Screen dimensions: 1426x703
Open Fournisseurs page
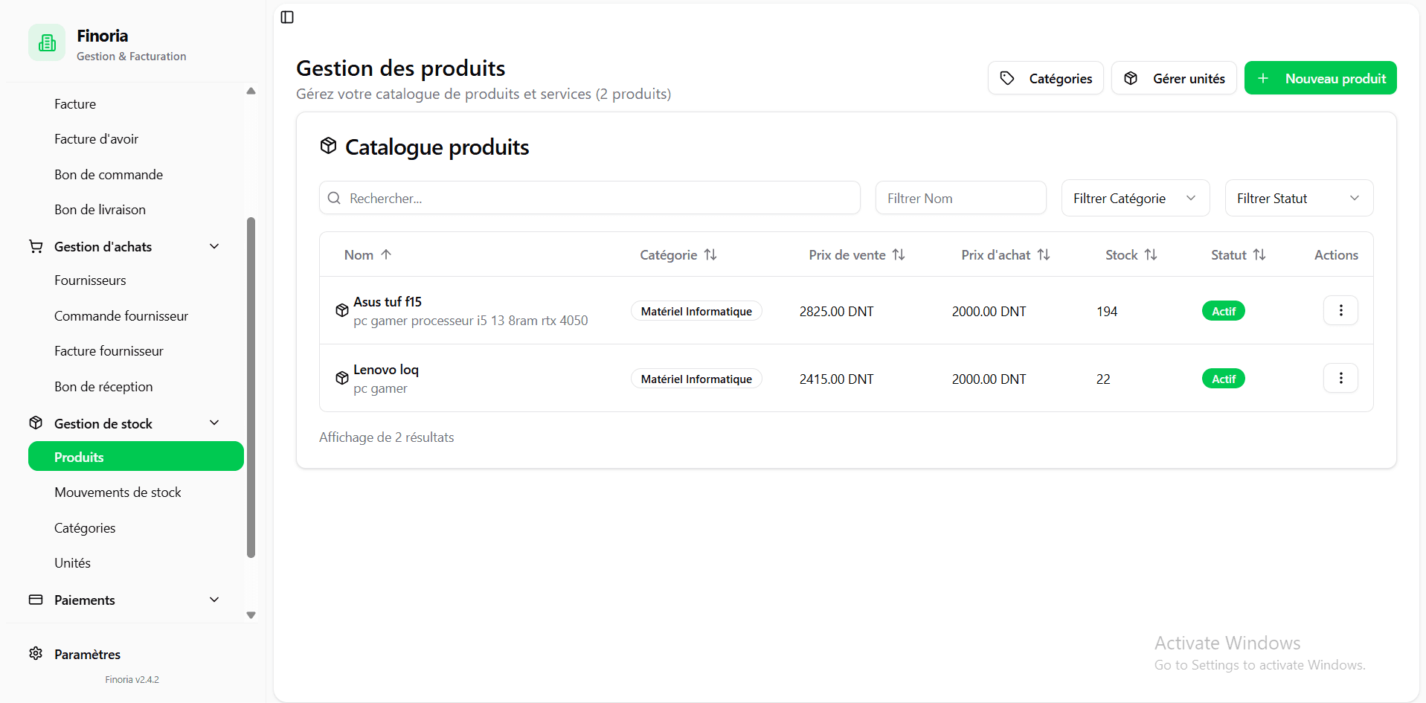click(90, 280)
